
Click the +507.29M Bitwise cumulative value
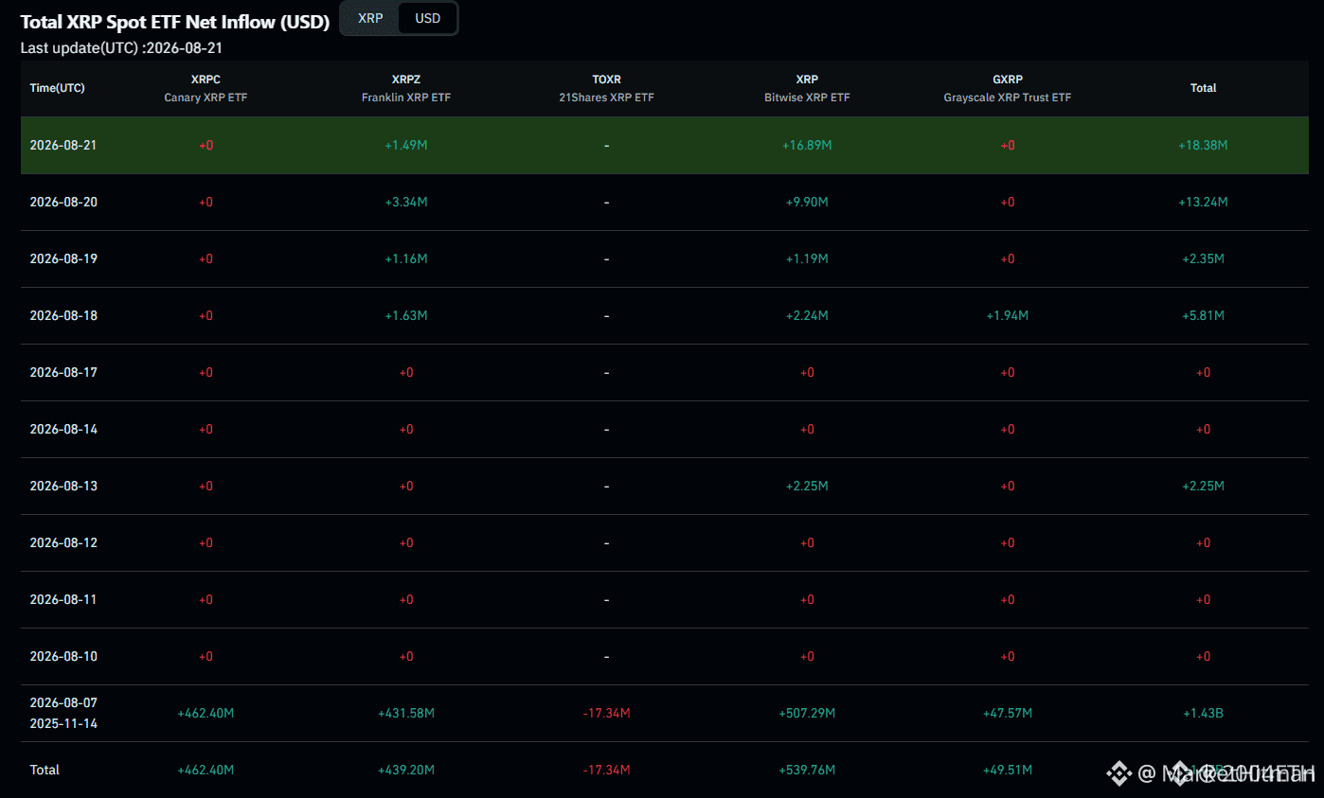(x=807, y=713)
